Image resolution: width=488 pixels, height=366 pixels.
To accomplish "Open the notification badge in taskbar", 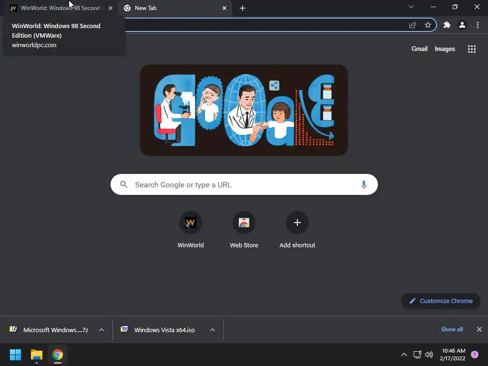I will pyautogui.click(x=475, y=355).
